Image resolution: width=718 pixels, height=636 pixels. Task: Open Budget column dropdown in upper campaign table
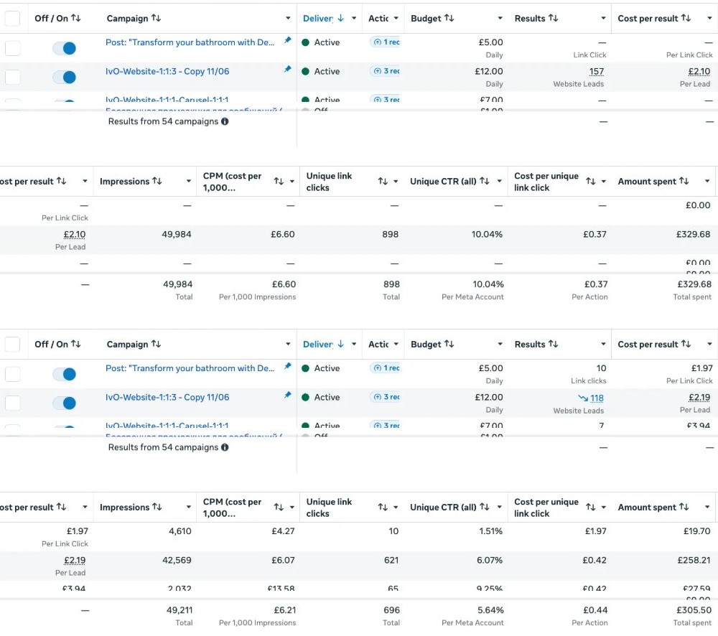[500, 19]
